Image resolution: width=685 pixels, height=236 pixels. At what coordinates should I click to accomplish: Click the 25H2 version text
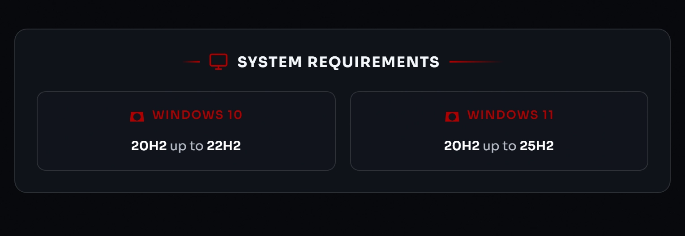536,146
